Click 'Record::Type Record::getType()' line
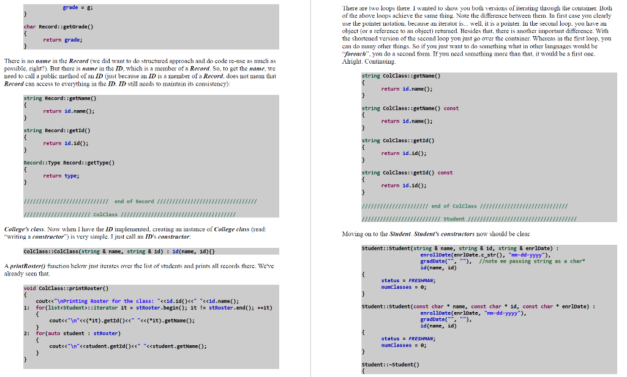 (x=69, y=163)
